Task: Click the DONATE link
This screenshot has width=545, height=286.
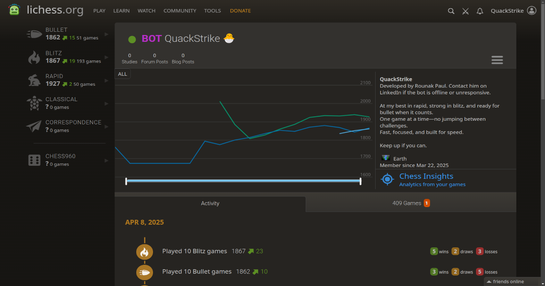Action: [x=240, y=11]
